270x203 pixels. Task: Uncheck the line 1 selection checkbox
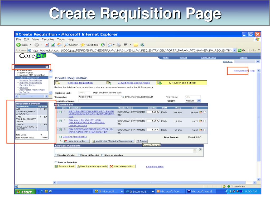click(60, 112)
